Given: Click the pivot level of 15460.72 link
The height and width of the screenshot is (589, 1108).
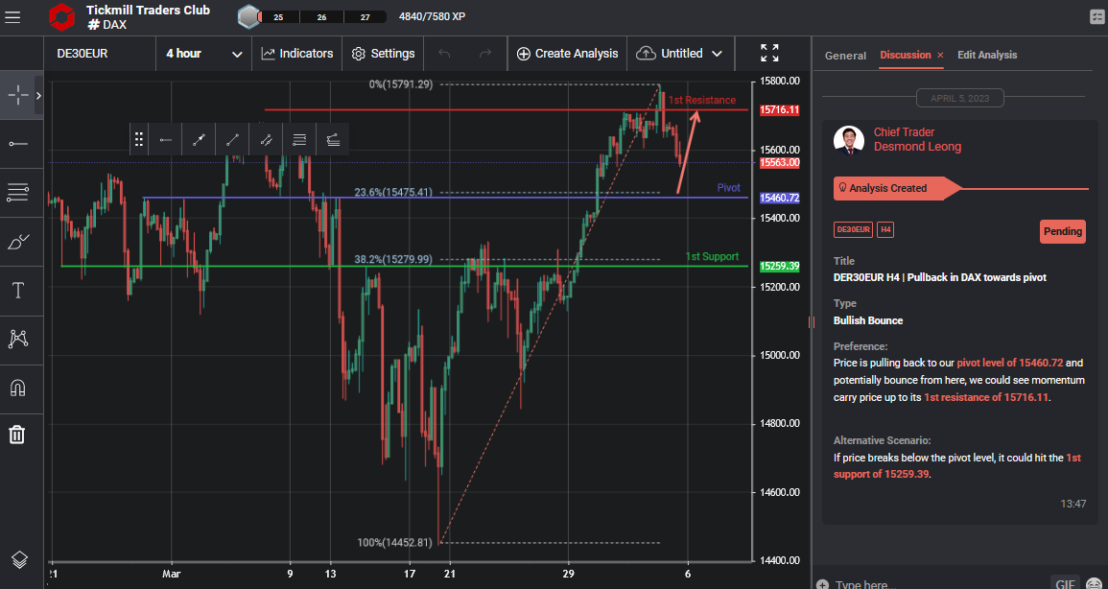Looking at the screenshot, I should (1010, 363).
